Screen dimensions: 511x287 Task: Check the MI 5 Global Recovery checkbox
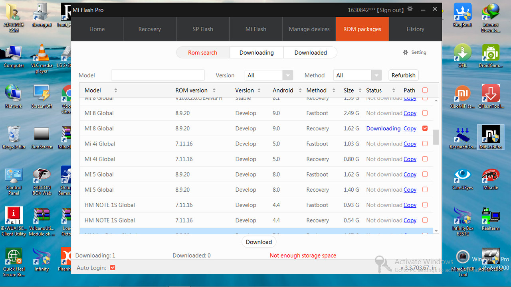[425, 189]
